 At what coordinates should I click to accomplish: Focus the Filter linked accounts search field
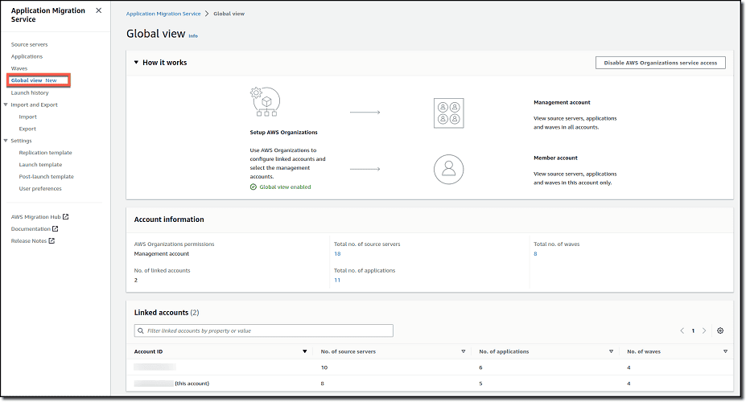pyautogui.click(x=264, y=330)
